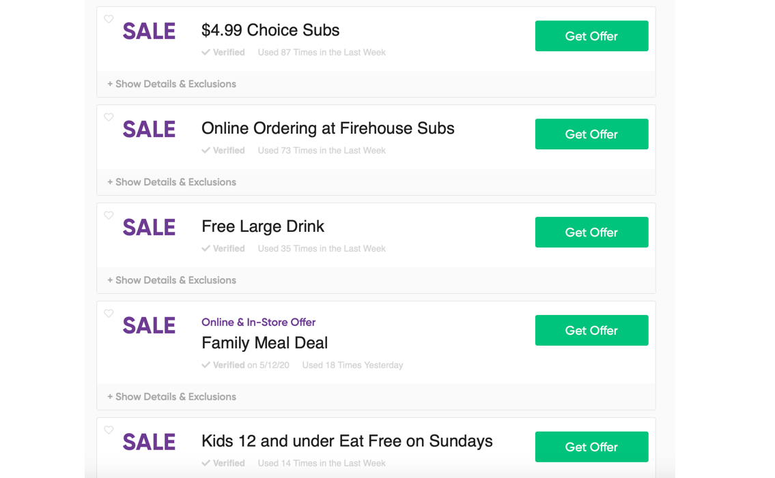Show Family Meal Deal details and exclusions
The image size is (775, 478).
[x=171, y=397]
